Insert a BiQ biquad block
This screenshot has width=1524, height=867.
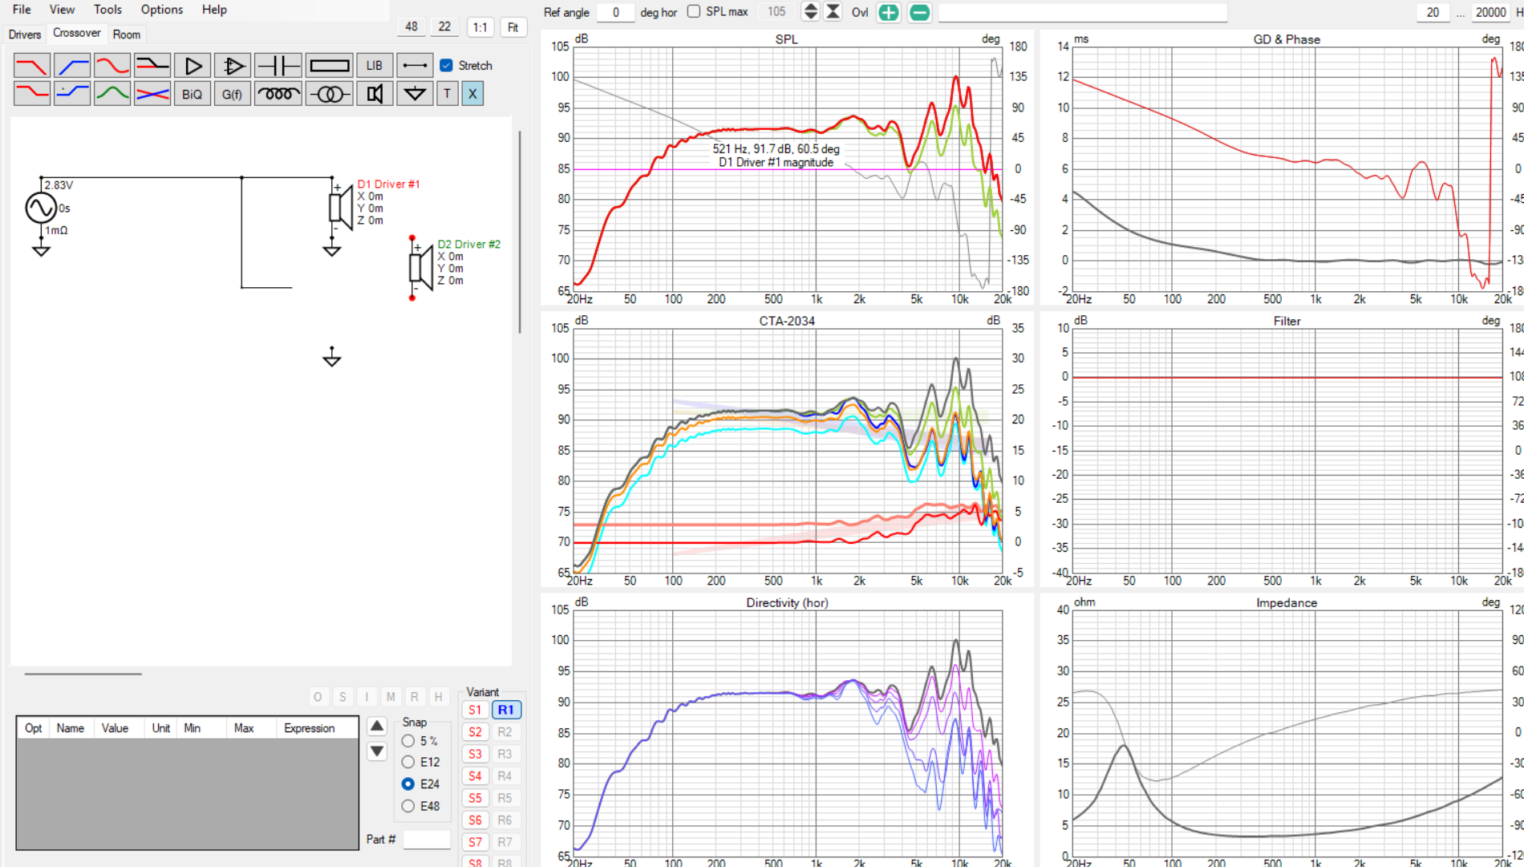click(193, 94)
